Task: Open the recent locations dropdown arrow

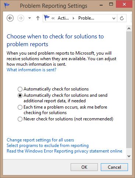Action: coord(29,18)
